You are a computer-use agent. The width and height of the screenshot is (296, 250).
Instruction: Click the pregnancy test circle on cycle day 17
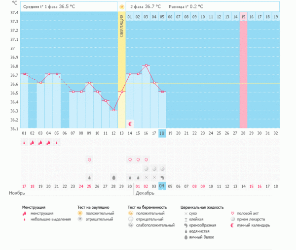tap(154, 168)
